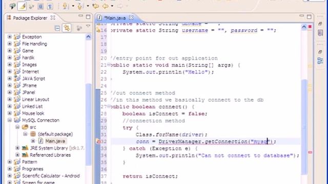Click the editor scrollbar up arrow

tap(304, 27)
